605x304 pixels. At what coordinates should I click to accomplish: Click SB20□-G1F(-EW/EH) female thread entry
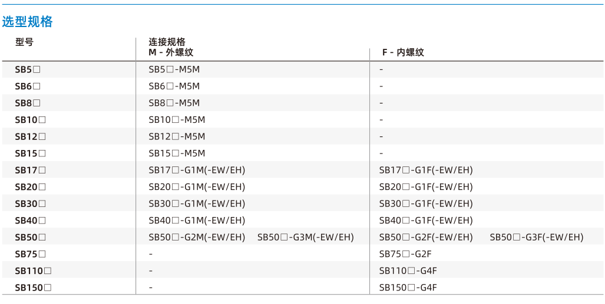[426, 187]
